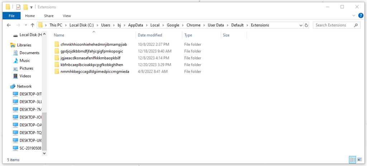This screenshot has height=166, width=367.
Task: Click Local Disk (C:) breadcrumb
Action: point(82,25)
